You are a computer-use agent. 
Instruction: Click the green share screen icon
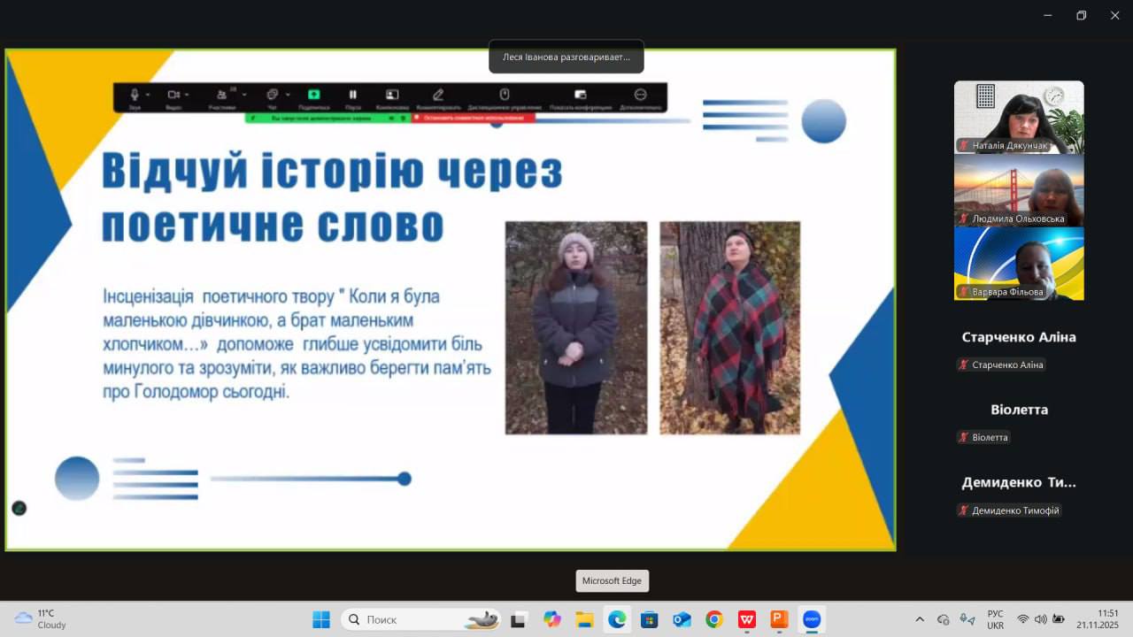pyautogui.click(x=313, y=94)
